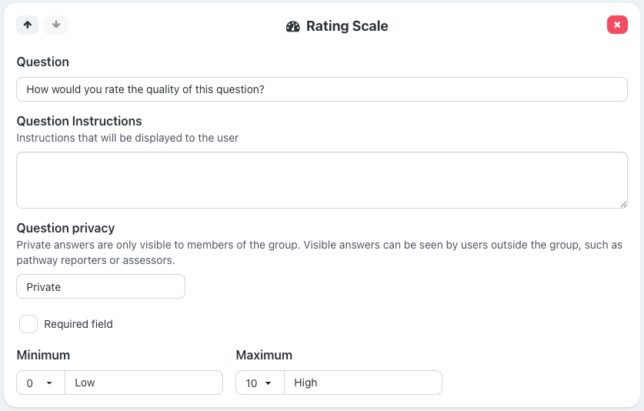
Task: Click the High maximum label field
Action: click(362, 383)
